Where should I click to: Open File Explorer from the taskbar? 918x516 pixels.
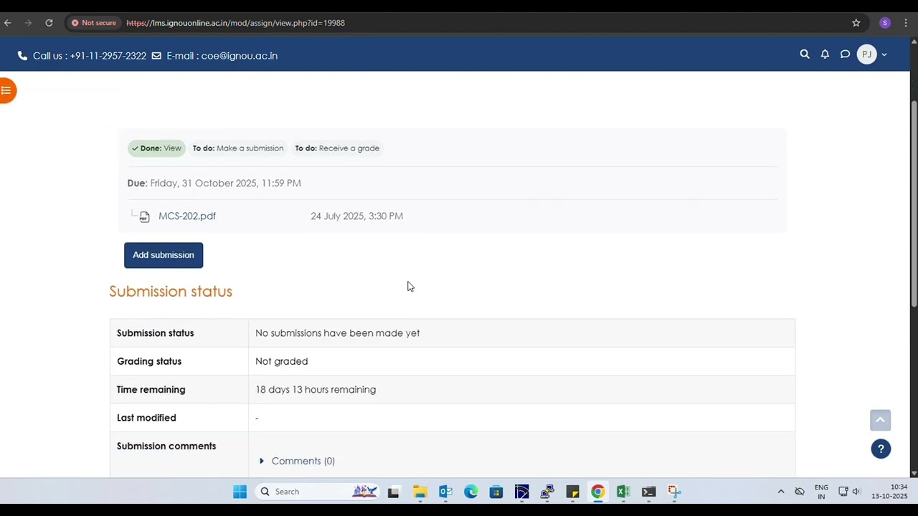point(420,492)
